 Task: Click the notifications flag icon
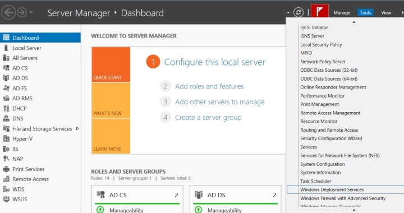point(319,12)
